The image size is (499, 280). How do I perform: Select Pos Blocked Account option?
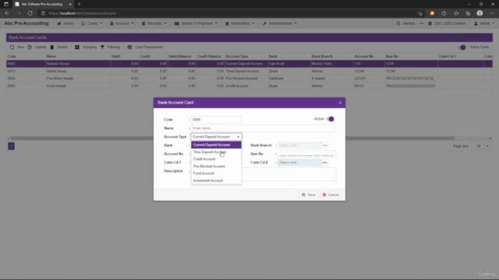tap(216, 166)
